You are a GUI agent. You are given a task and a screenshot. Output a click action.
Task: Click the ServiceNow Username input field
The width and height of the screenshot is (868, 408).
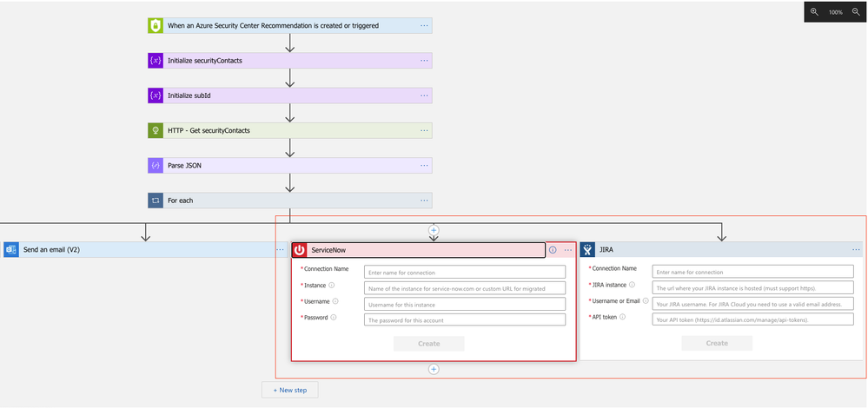[x=465, y=304]
